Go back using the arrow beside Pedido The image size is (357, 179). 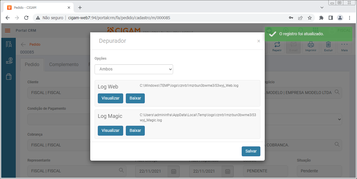23,45
